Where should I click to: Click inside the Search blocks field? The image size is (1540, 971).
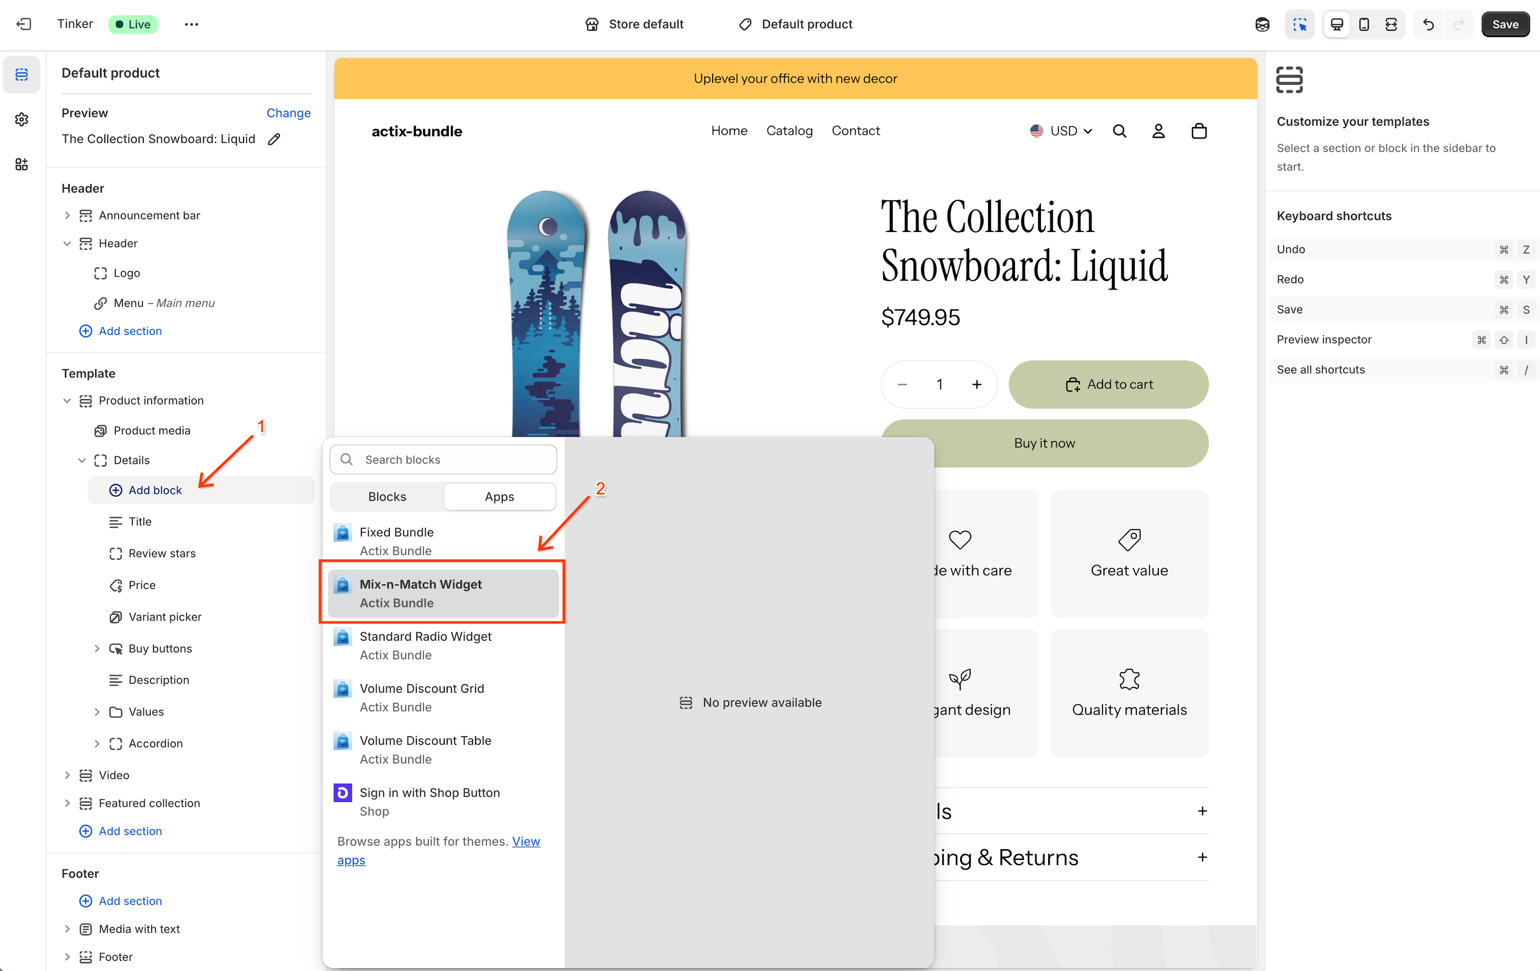tap(442, 459)
